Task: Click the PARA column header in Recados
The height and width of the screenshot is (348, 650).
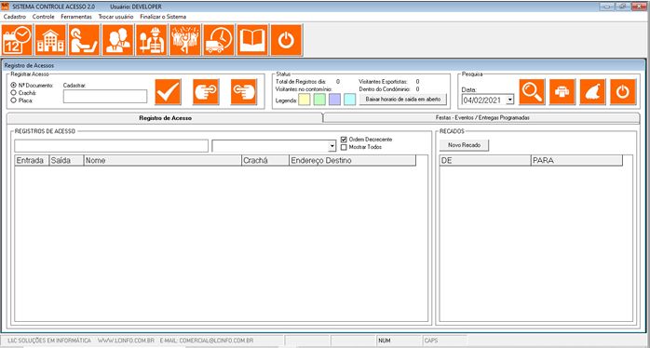Action: click(x=577, y=161)
